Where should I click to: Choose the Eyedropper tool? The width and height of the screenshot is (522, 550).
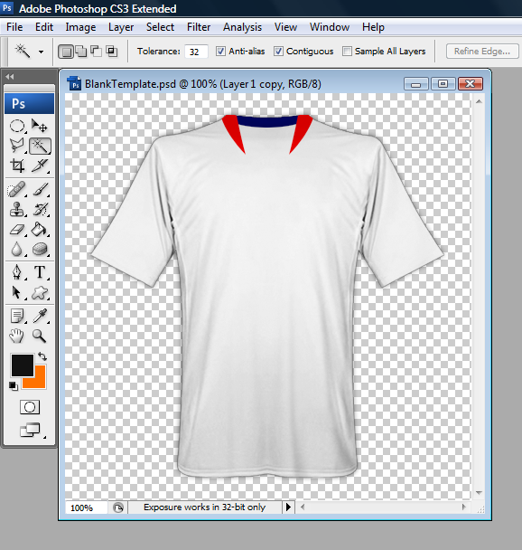(40, 316)
